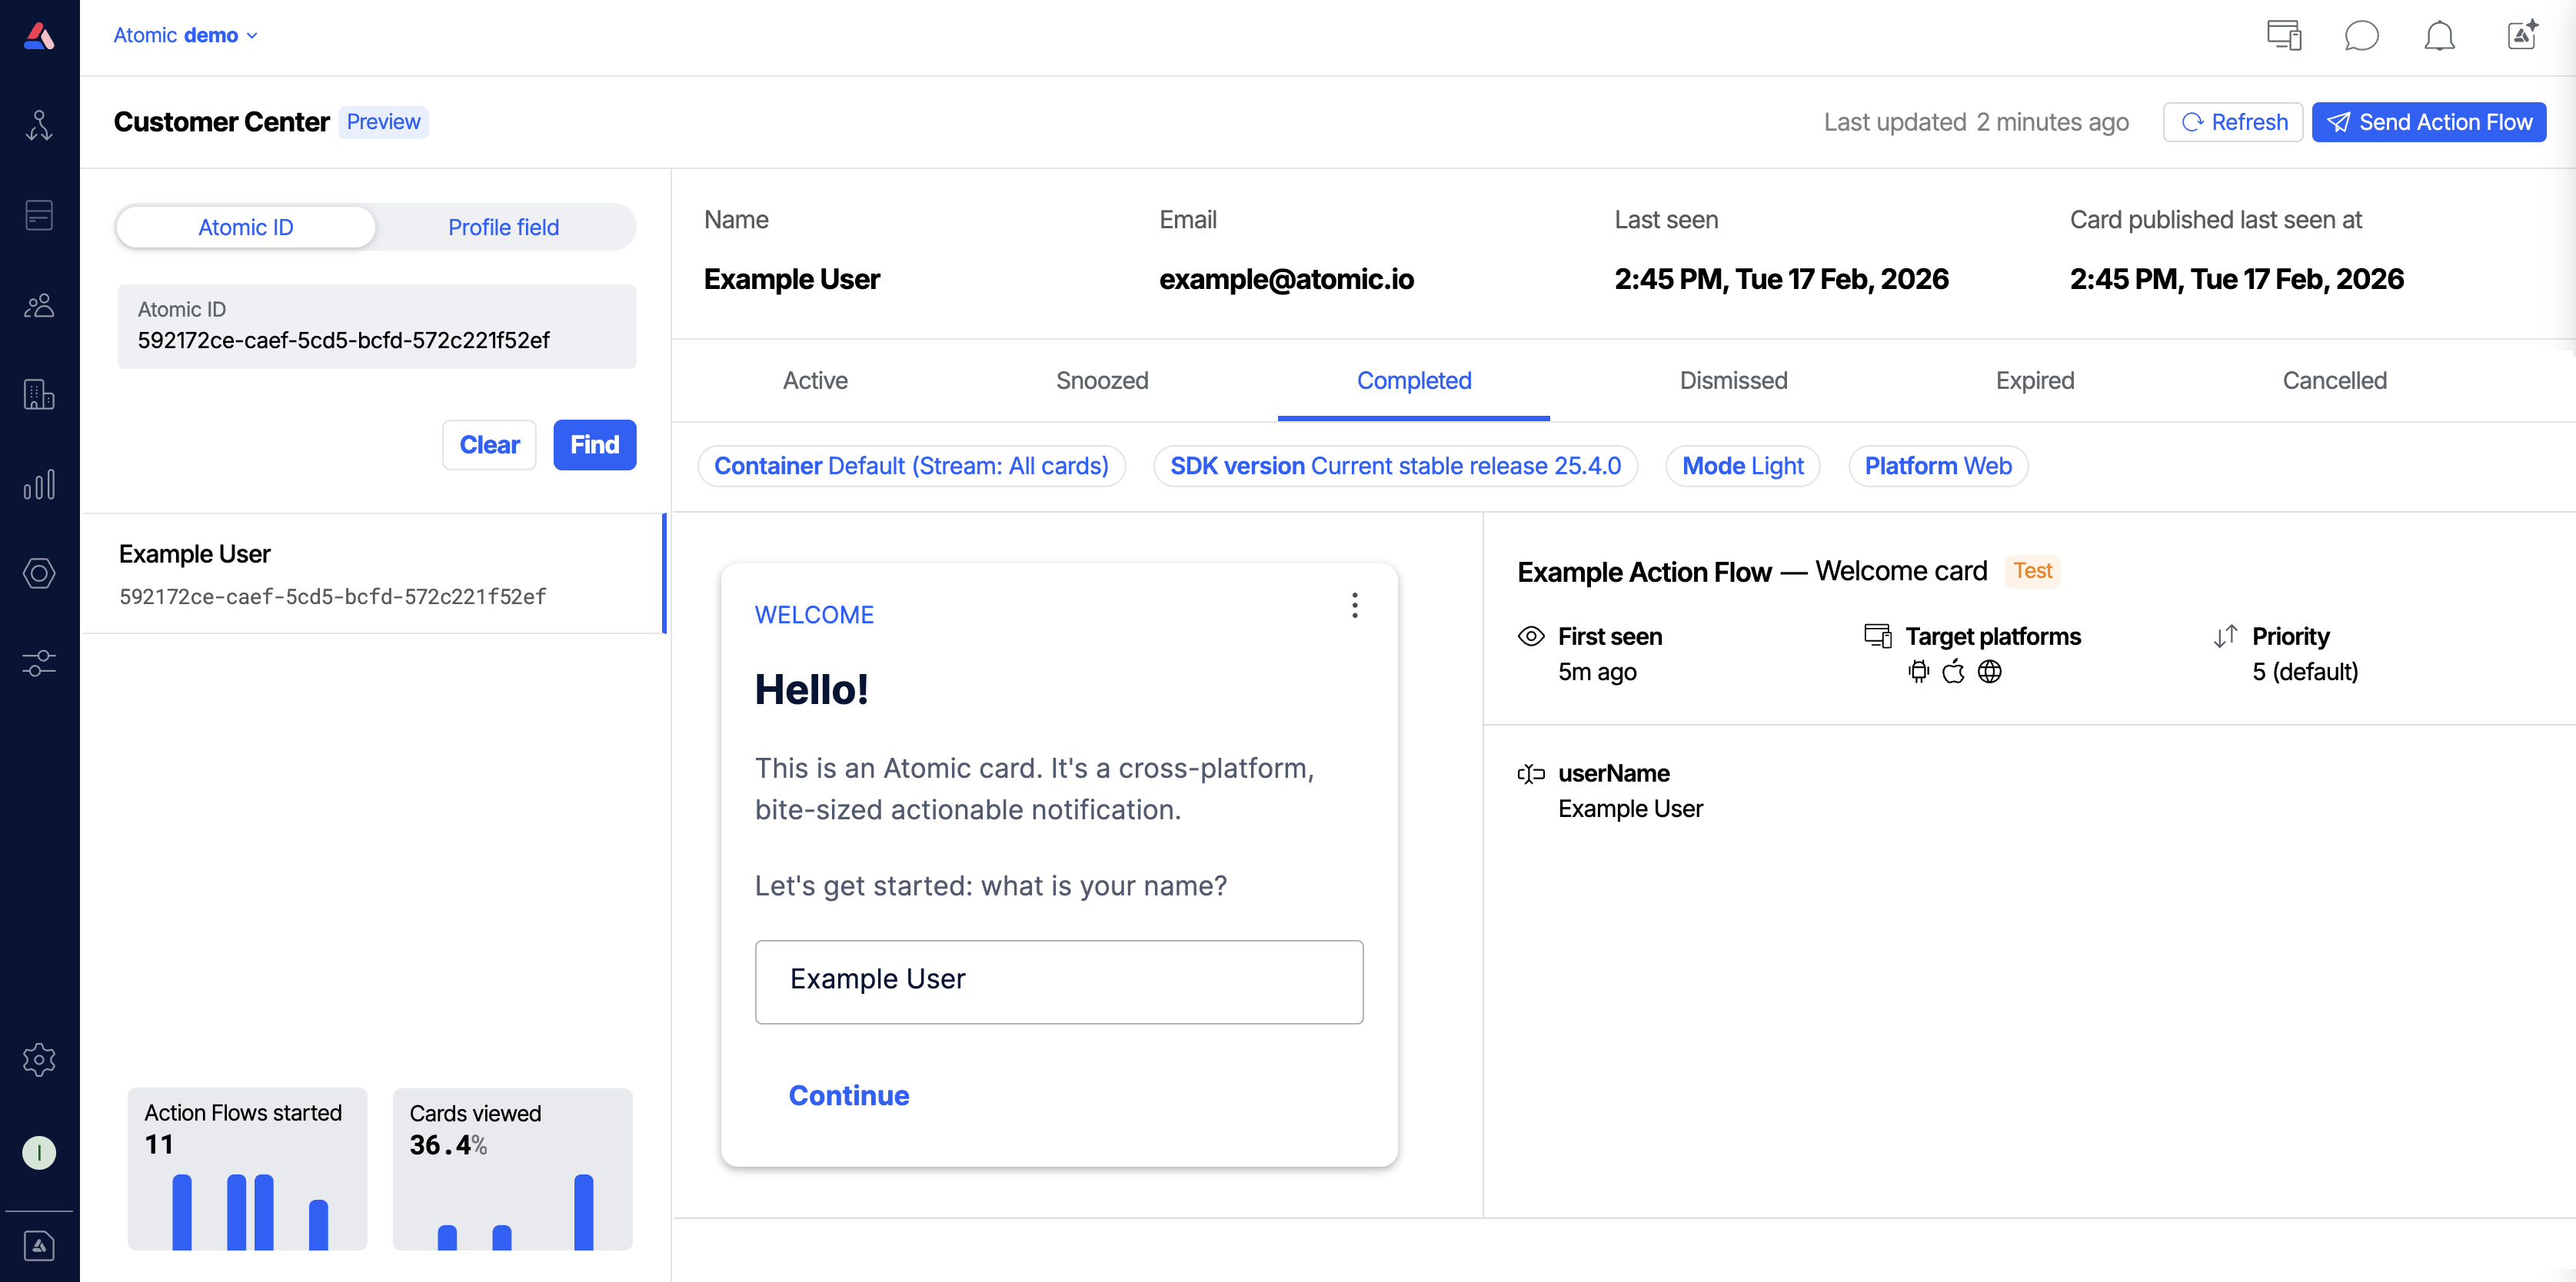The width and height of the screenshot is (2576, 1282).
Task: Expand the Atomic demo environment dropdown
Action: [186, 35]
